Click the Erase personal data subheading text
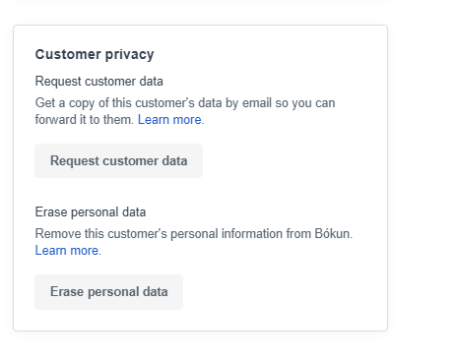Viewport: 457px width, 361px height. coord(91,211)
